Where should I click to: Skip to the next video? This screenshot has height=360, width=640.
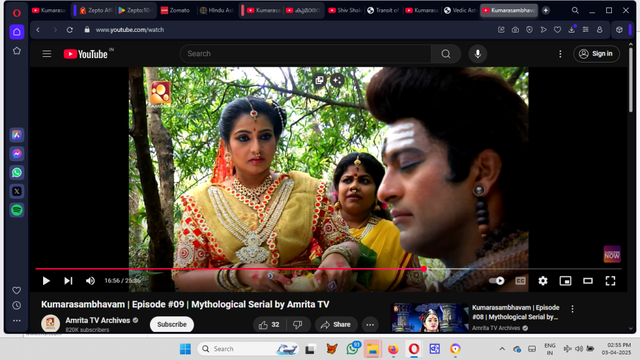pos(68,281)
